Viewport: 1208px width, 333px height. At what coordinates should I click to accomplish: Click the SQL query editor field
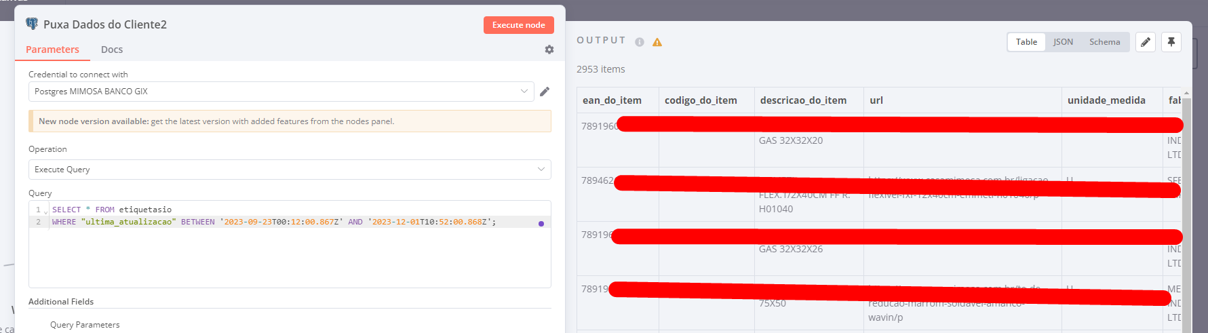tap(290, 244)
